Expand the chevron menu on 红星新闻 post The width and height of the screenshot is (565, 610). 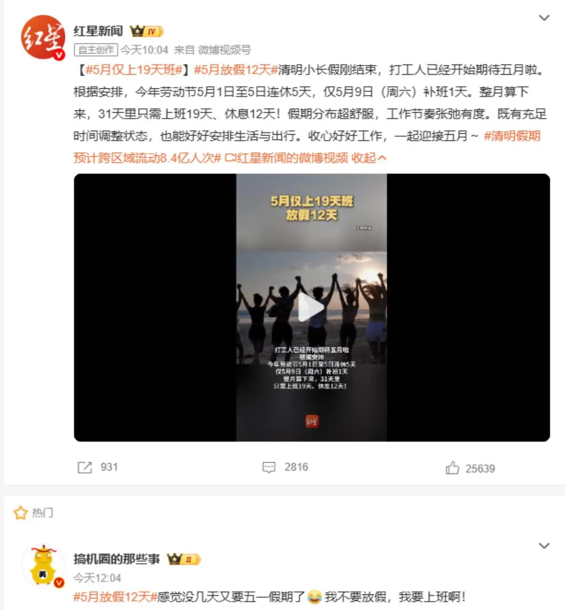click(x=544, y=18)
